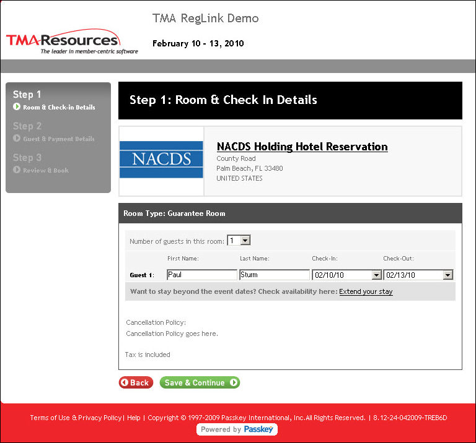Image resolution: width=476 pixels, height=443 pixels.
Task: Click the Step 3 heading in sidebar
Action: pyautogui.click(x=27, y=158)
